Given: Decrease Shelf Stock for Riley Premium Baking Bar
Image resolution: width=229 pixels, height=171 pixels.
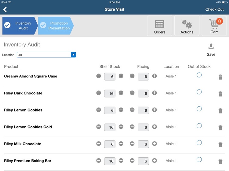Looking at the screenshot, I should pos(99,161).
